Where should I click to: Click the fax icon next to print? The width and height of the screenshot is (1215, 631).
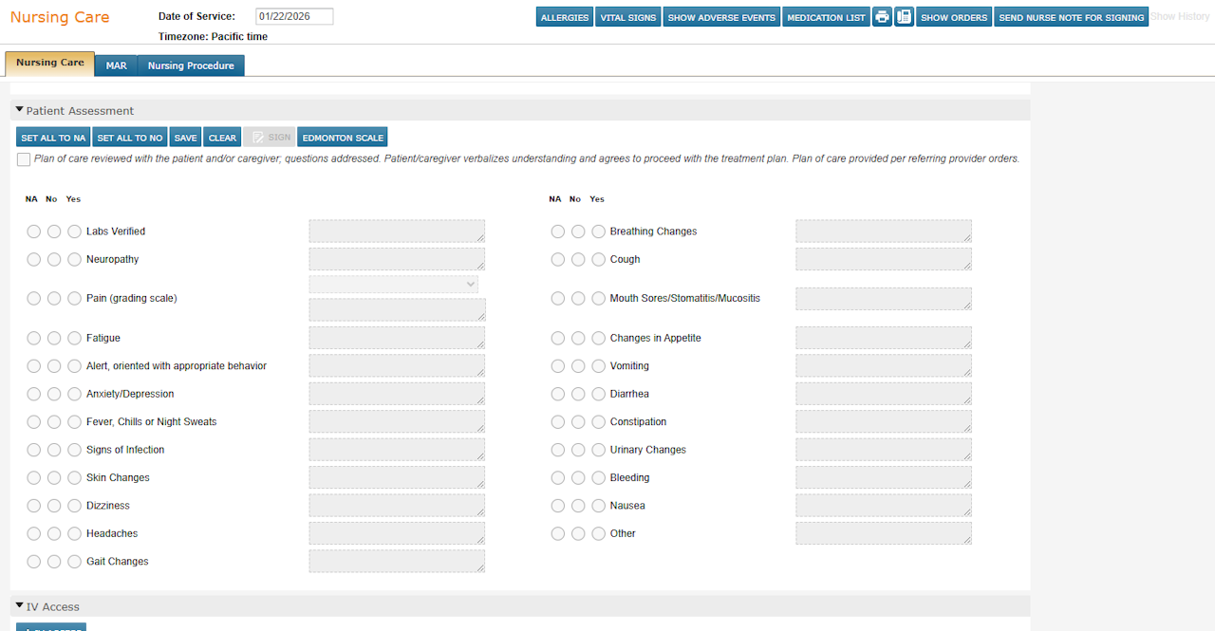902,16
